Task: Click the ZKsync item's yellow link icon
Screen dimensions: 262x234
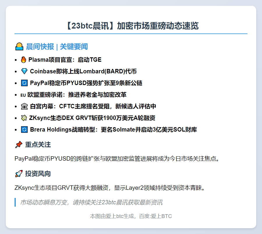Action: tap(24, 118)
